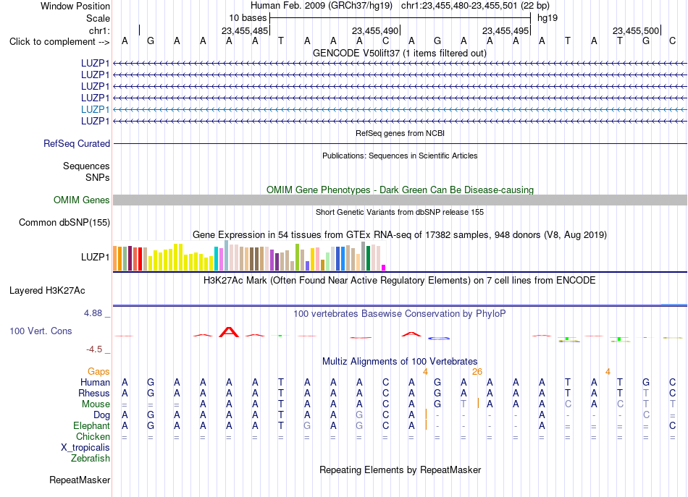Click the 'Click to complement -->' label
This screenshot has width=688, height=497.
(59, 42)
